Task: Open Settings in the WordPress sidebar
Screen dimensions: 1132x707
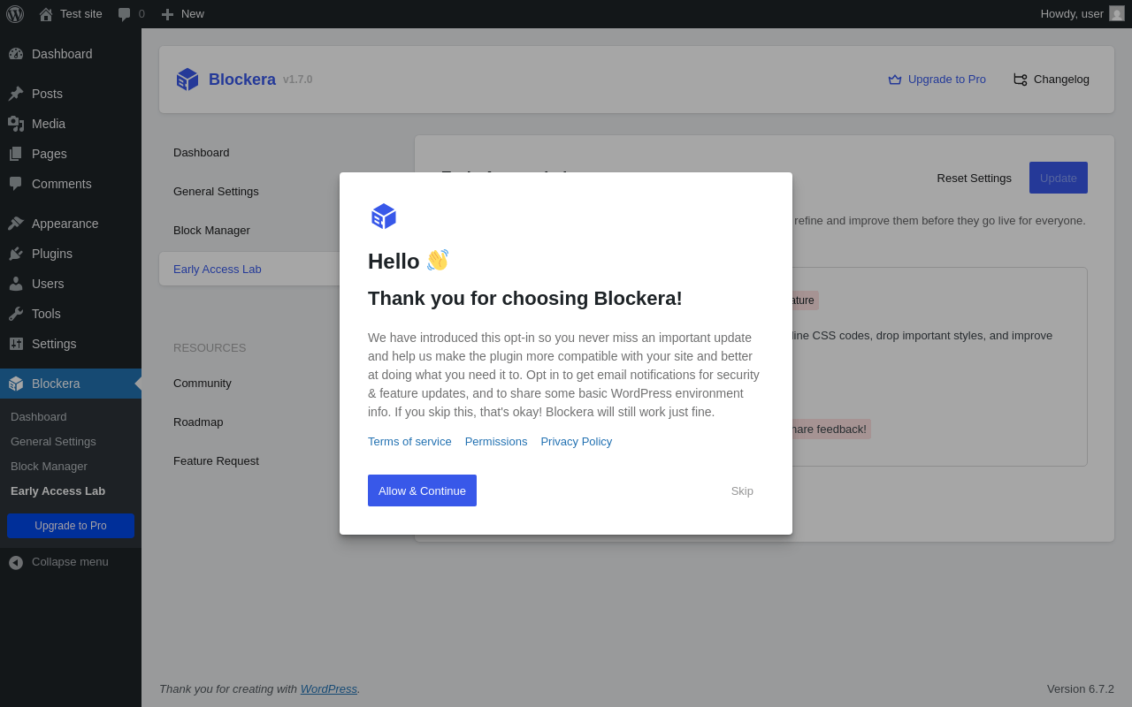Action: [54, 344]
